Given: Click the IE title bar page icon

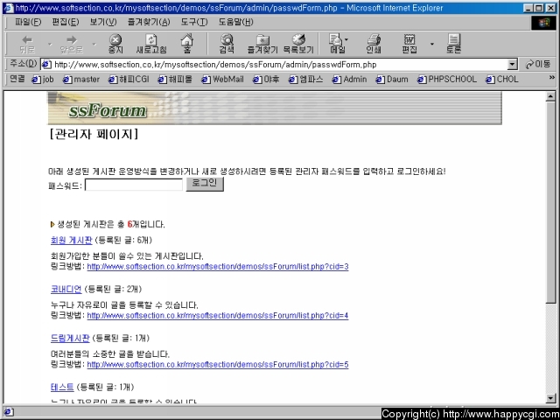Looking at the screenshot, I should (9, 8).
